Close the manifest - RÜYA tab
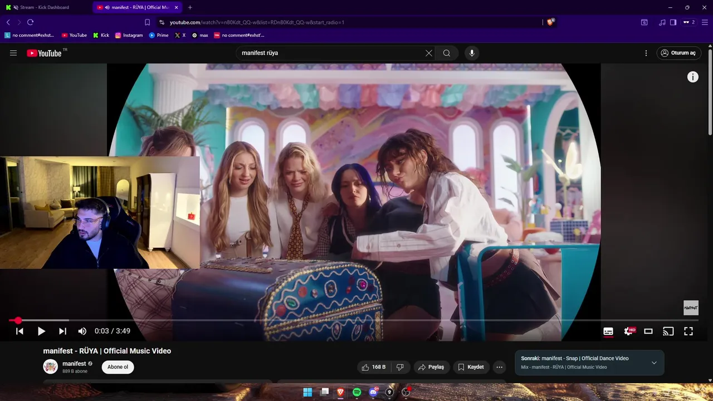Screen dimensions: 713x401 click(177, 7)
